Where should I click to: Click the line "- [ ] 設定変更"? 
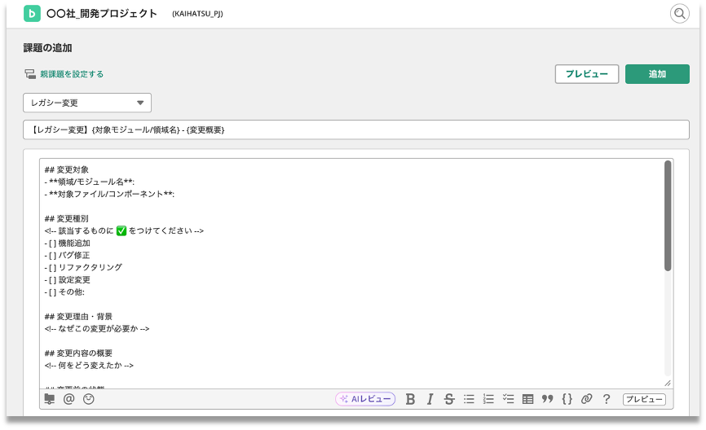coord(68,280)
